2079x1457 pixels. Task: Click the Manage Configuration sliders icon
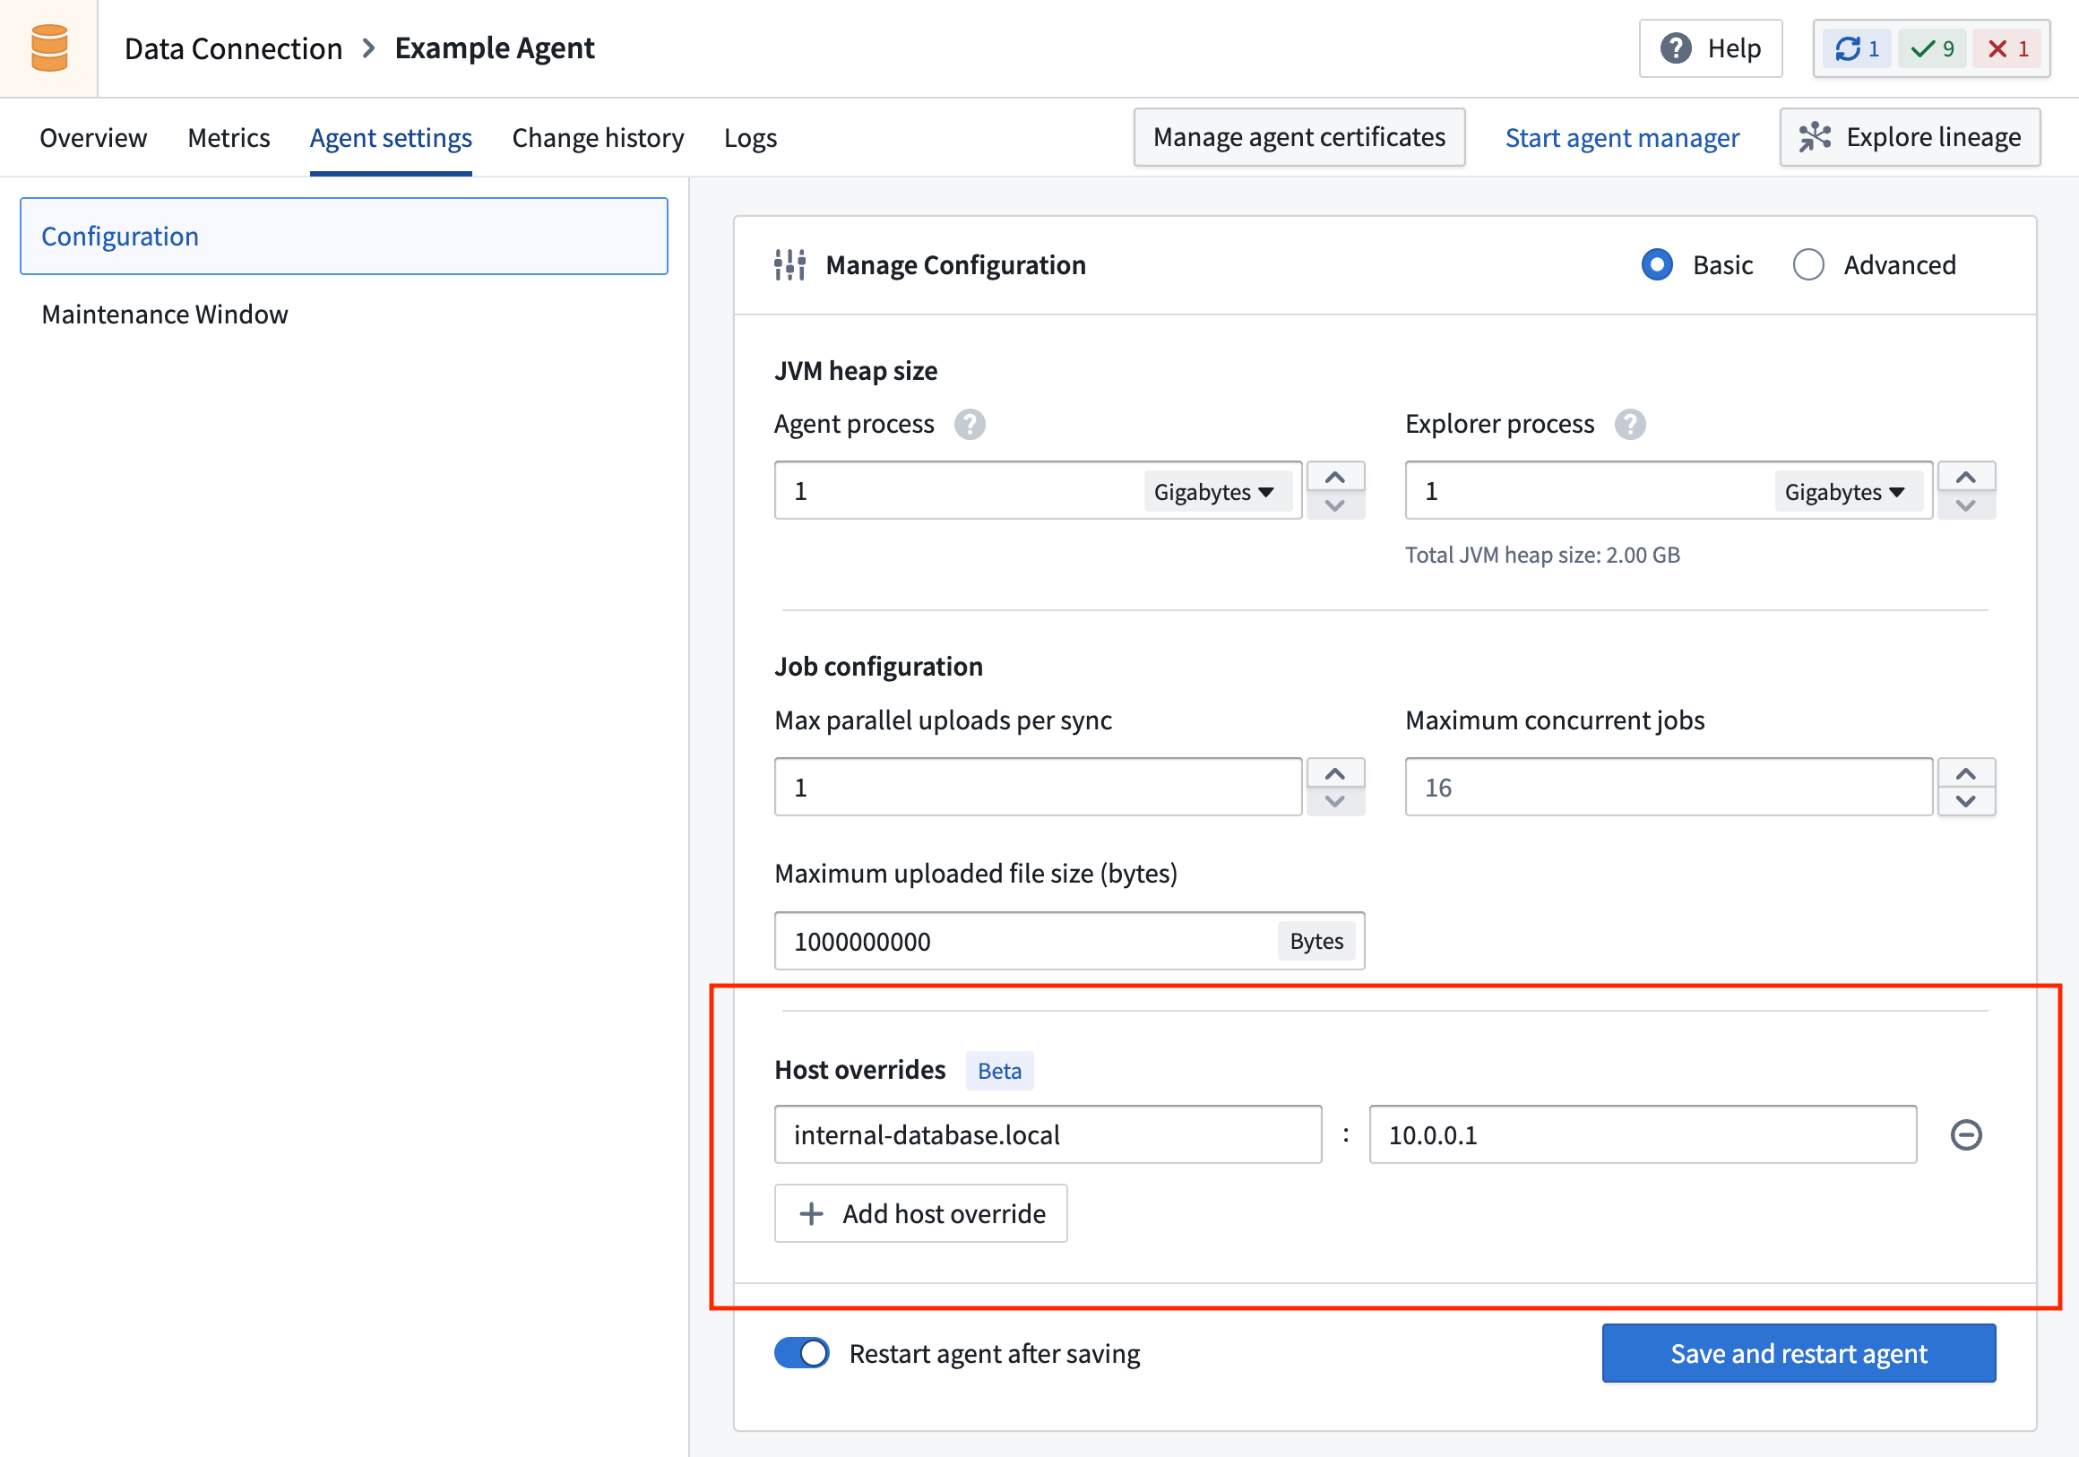[789, 264]
